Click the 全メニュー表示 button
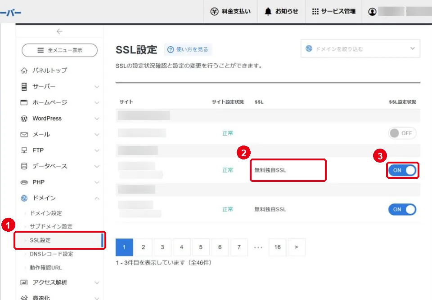The height and width of the screenshot is (300, 432). pos(59,50)
